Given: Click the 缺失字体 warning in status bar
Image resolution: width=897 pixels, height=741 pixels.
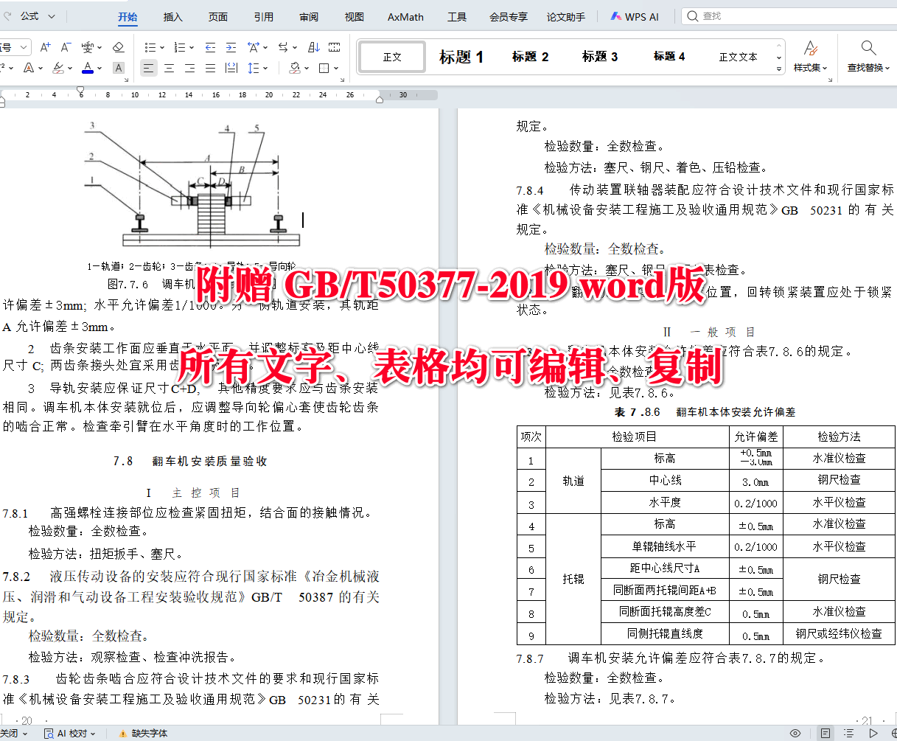Looking at the screenshot, I should 143,733.
